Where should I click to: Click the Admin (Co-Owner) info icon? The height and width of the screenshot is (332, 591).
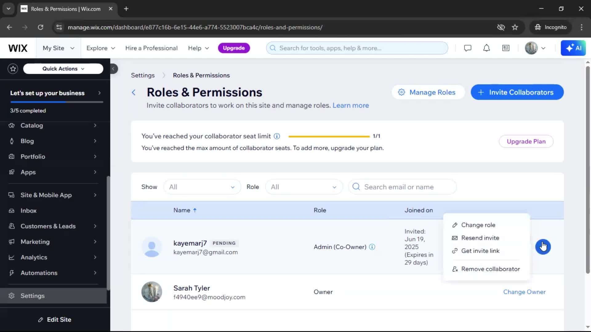(372, 247)
